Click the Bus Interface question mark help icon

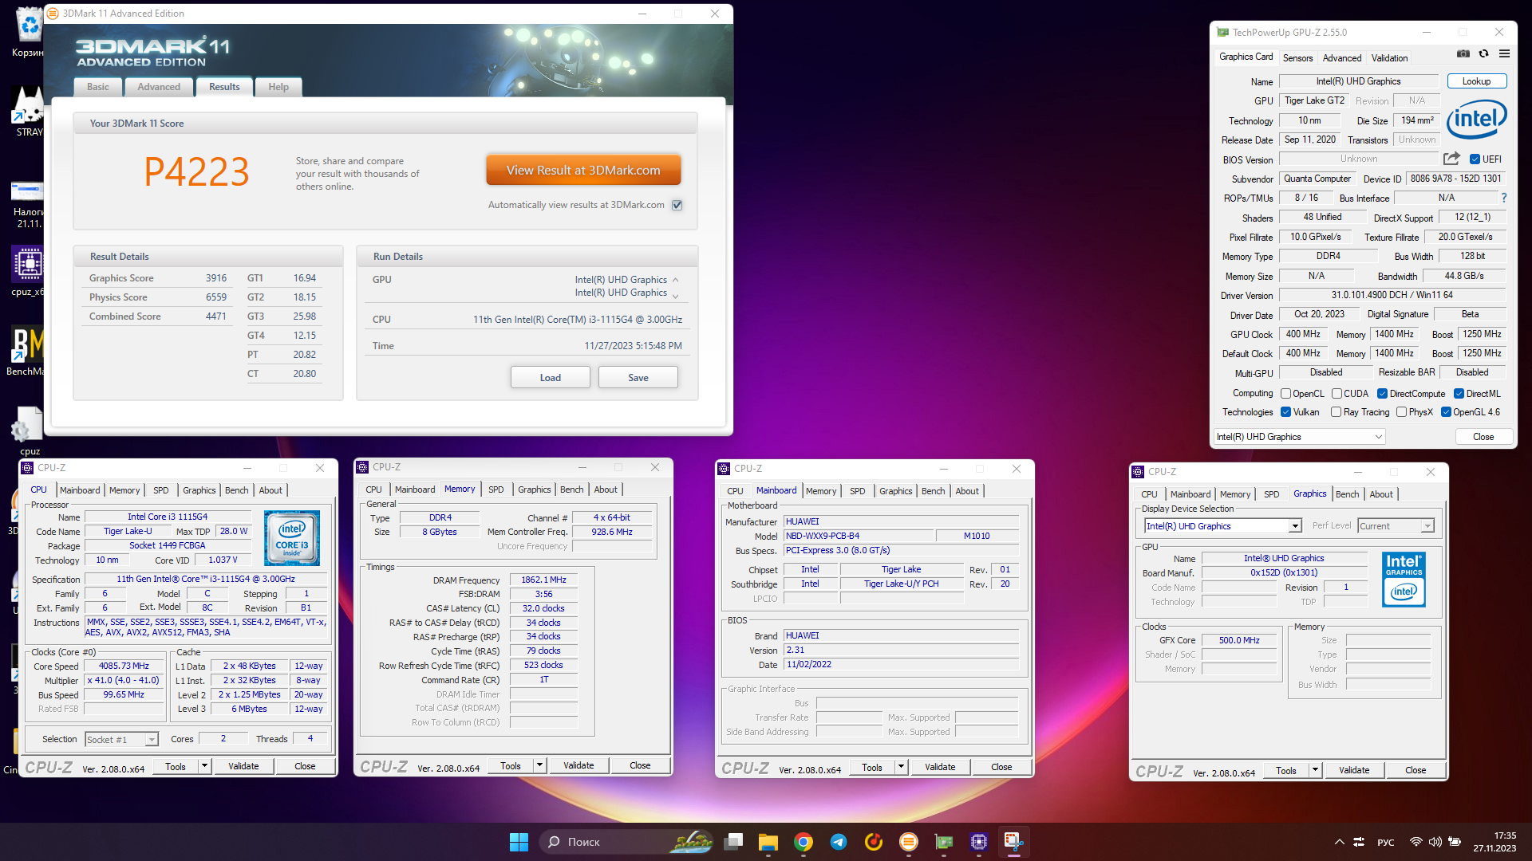(x=1504, y=198)
